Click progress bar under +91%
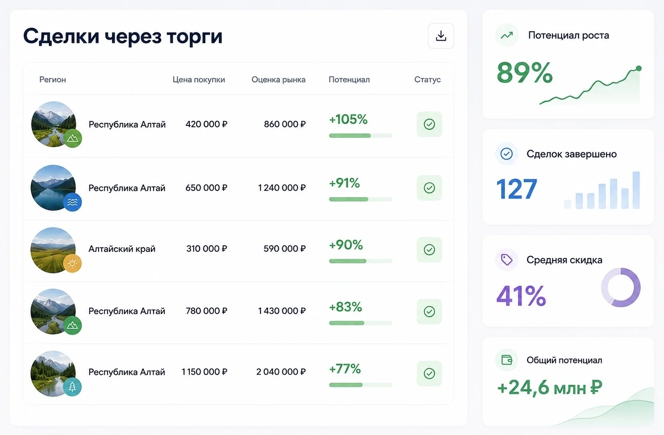 [361, 199]
